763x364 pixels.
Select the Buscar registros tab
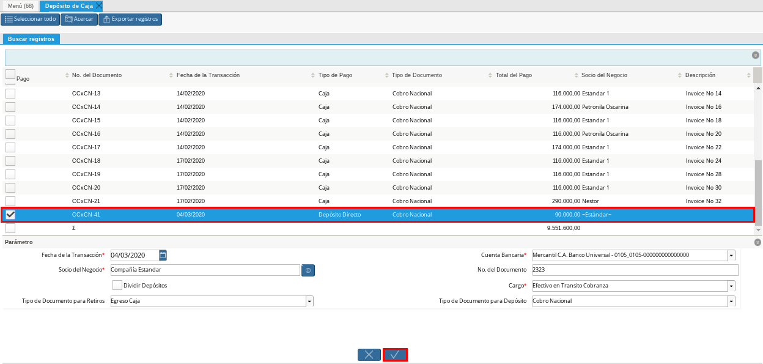pos(31,39)
